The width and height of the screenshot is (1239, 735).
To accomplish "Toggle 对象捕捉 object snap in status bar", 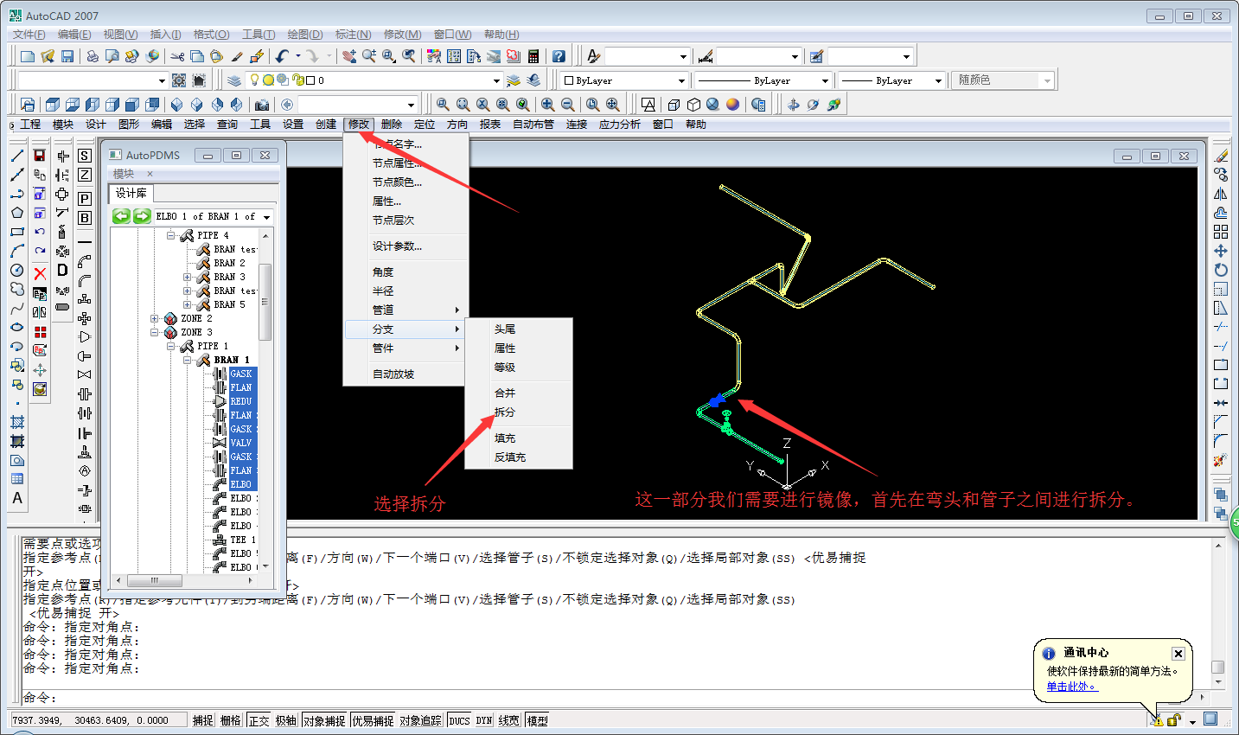I will [x=324, y=720].
